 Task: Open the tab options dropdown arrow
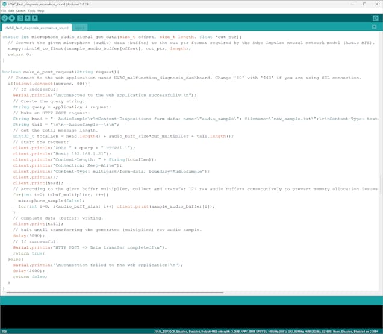tap(374, 27)
